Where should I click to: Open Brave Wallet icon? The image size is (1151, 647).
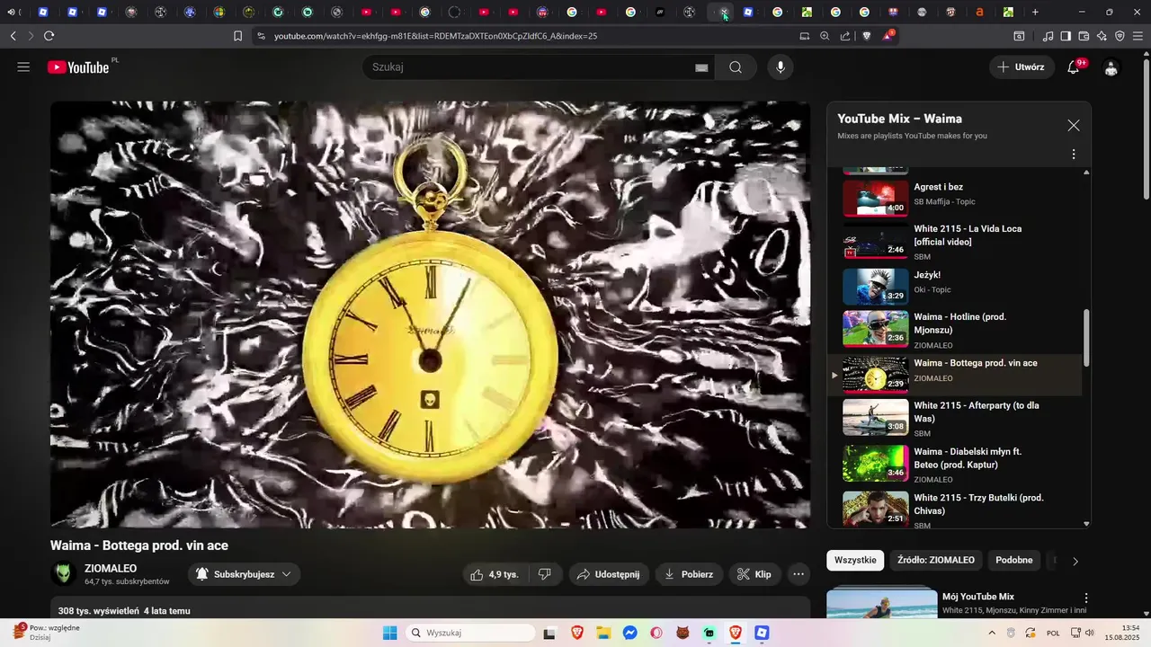point(1084,36)
